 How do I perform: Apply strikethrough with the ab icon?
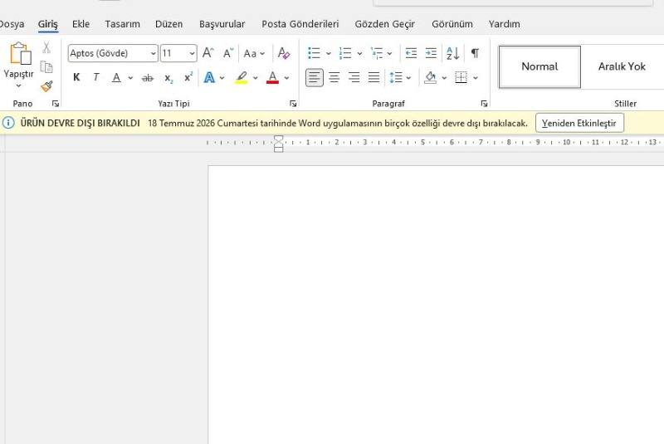[x=148, y=78]
